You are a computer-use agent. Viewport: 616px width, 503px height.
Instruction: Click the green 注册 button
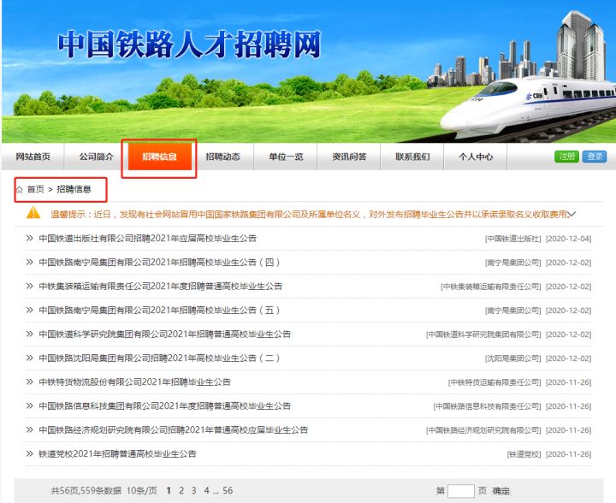566,157
